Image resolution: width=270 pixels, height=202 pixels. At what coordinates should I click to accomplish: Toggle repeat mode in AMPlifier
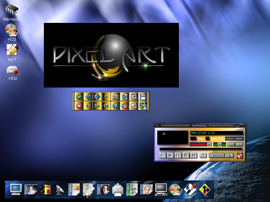coord(229,155)
